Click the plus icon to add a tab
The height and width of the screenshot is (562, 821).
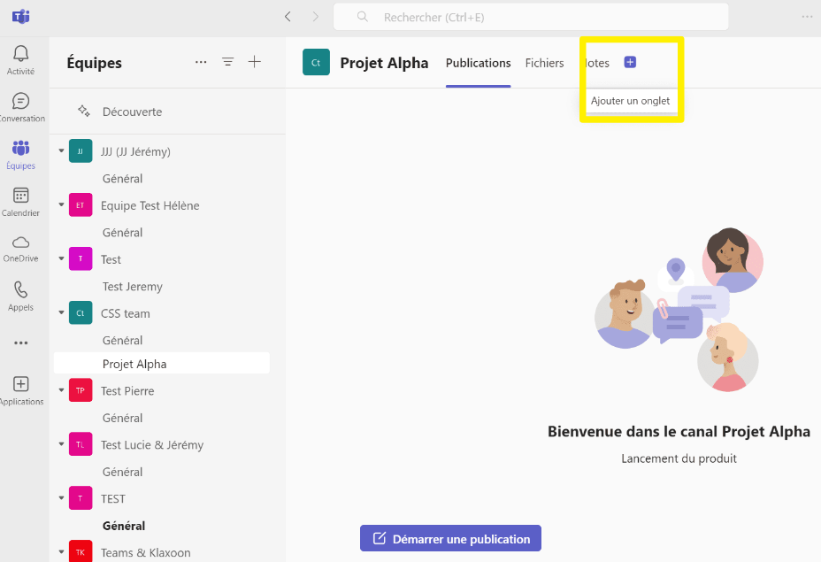[630, 62]
